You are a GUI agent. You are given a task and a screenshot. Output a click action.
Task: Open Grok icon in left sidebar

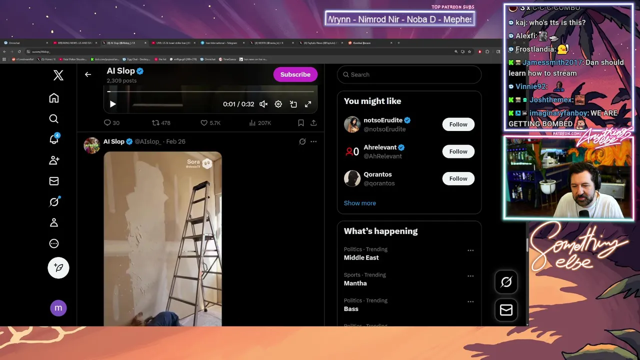click(54, 202)
